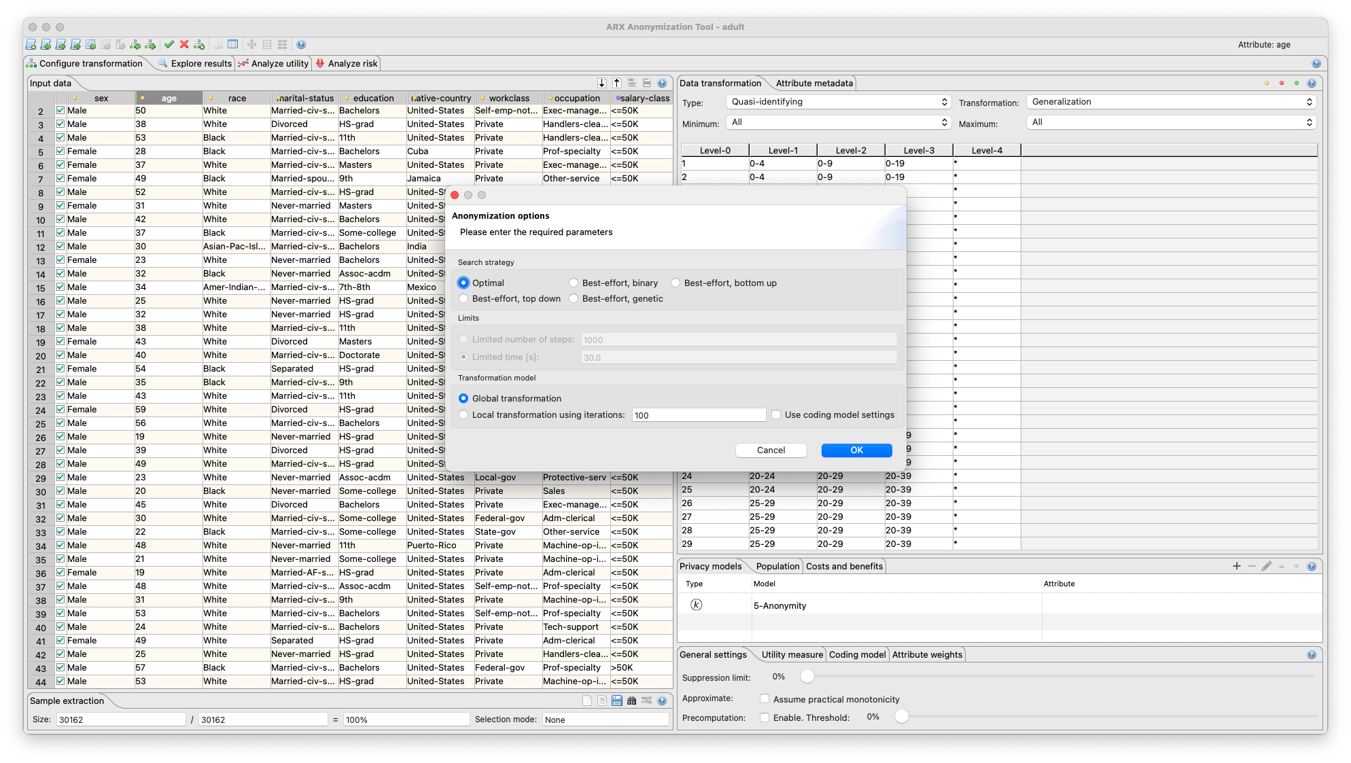This screenshot has width=1351, height=763.
Task: Open the Maximum level dropdown
Action: (x=1171, y=122)
